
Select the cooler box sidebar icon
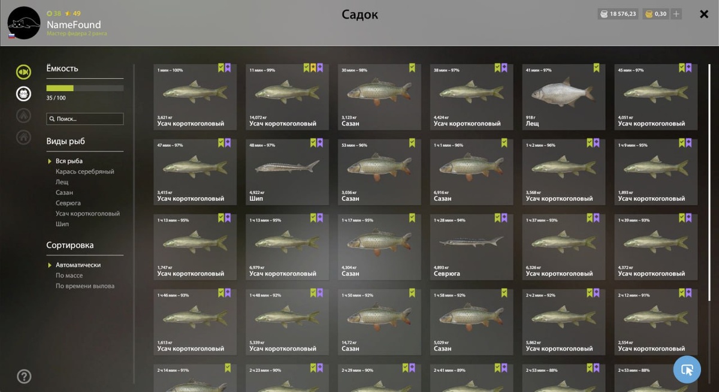[x=23, y=94]
